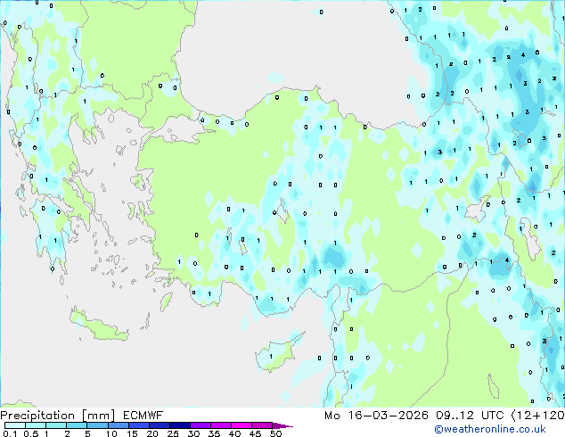Pick the 25–30 mm navy legend swatch
This screenshot has height=437, width=565.
point(180,425)
